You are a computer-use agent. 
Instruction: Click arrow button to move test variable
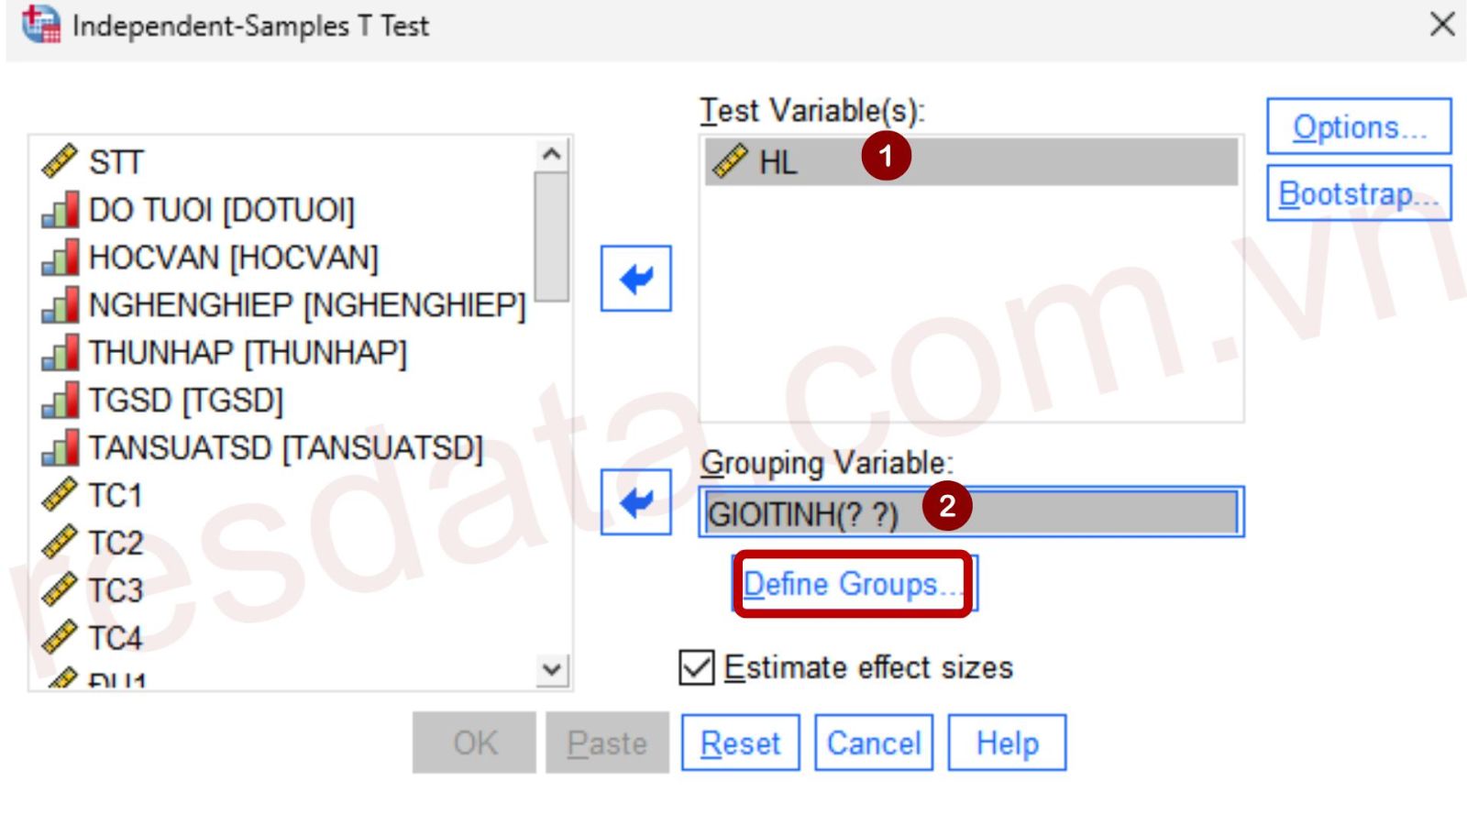[x=635, y=279]
